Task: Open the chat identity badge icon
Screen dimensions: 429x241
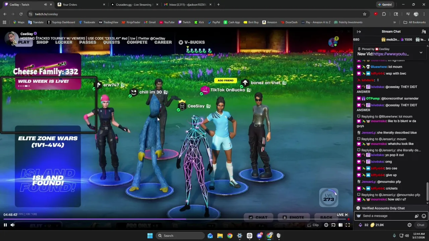Action: coord(359,216)
